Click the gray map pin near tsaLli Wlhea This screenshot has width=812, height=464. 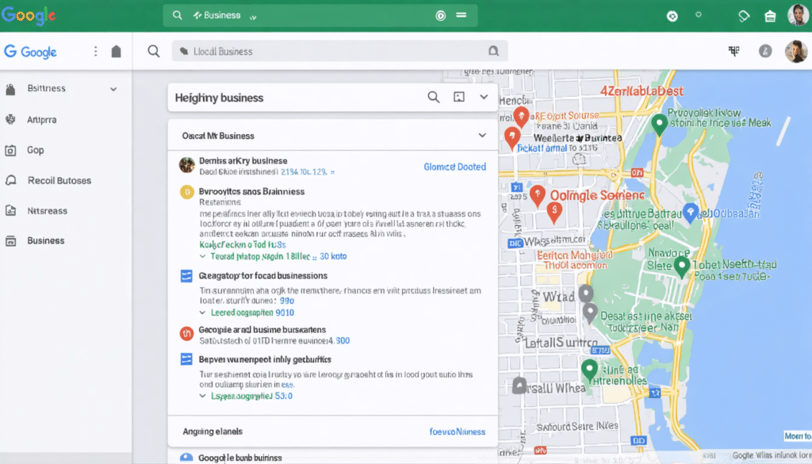519,385
